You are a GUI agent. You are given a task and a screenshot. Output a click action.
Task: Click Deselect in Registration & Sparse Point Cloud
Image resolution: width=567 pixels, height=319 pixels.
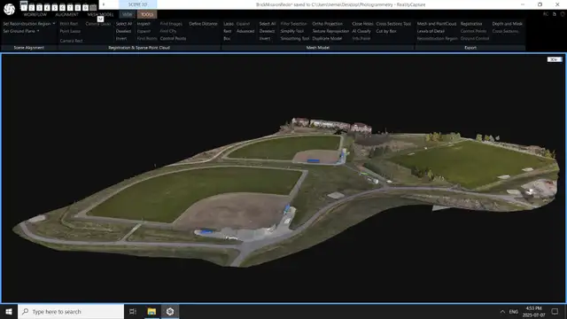click(123, 31)
